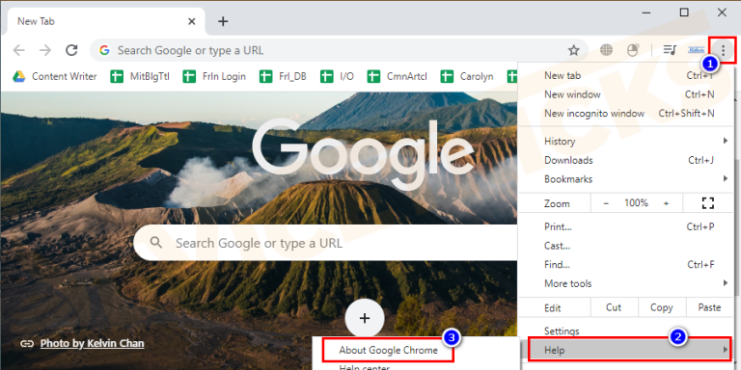This screenshot has height=370, width=741.
Task: Click Cut in the Edit row
Action: click(614, 307)
